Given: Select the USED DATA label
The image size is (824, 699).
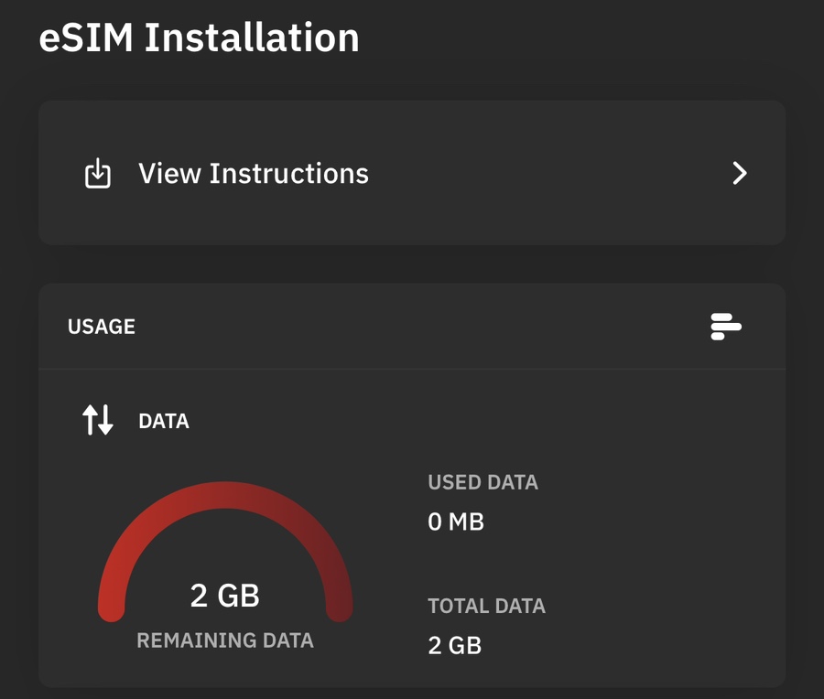Looking at the screenshot, I should click(482, 482).
